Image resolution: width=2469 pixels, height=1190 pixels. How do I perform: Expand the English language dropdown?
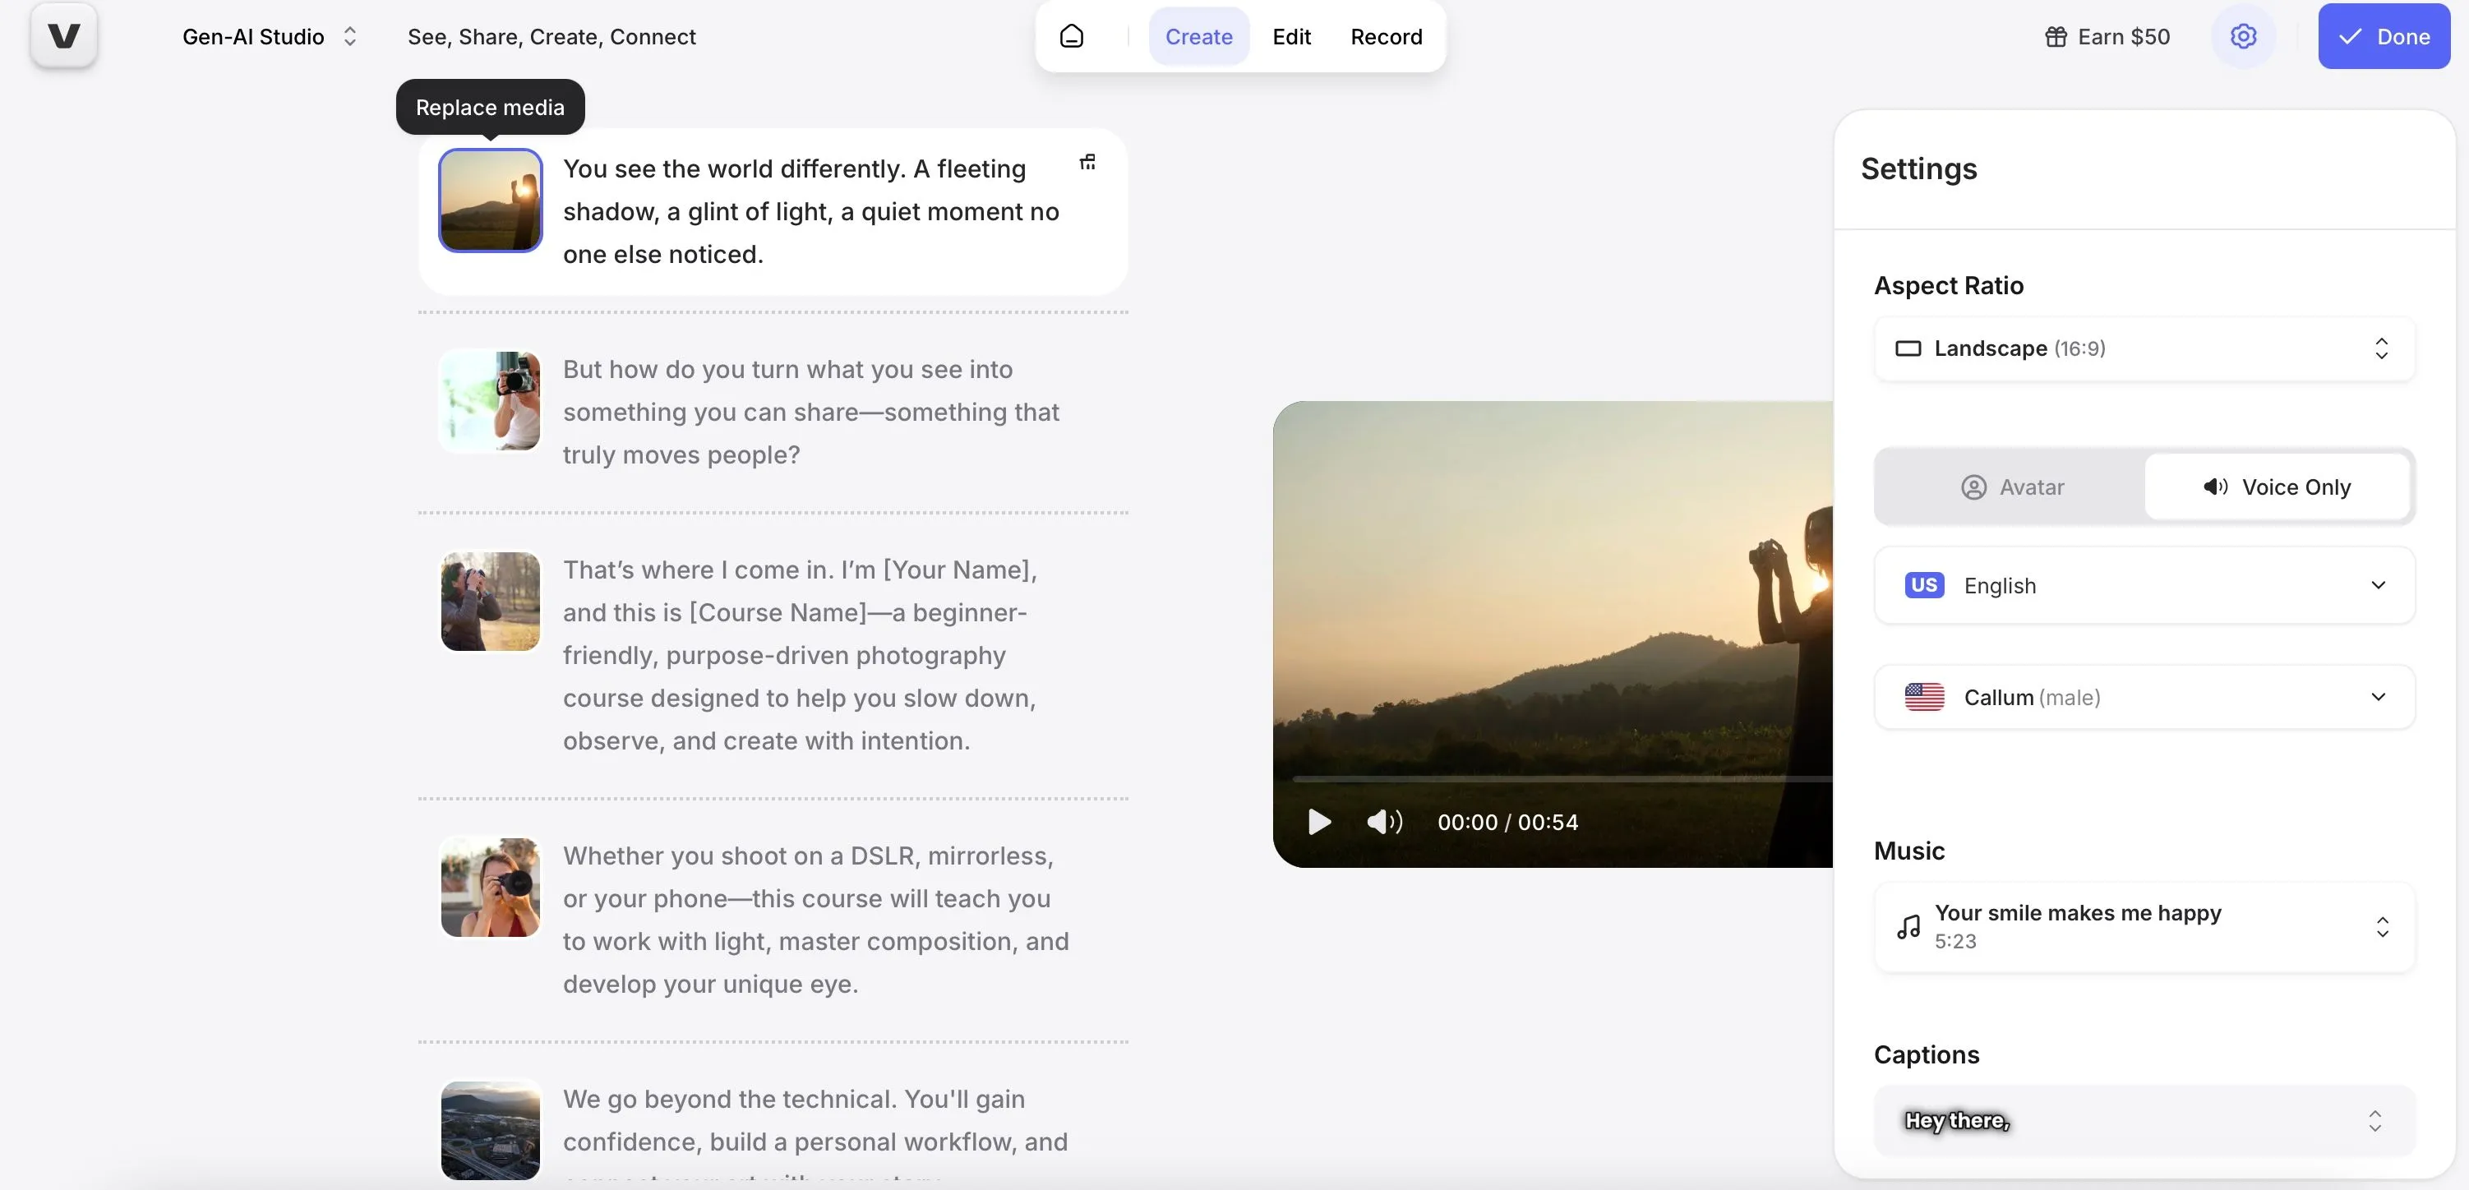click(2378, 585)
